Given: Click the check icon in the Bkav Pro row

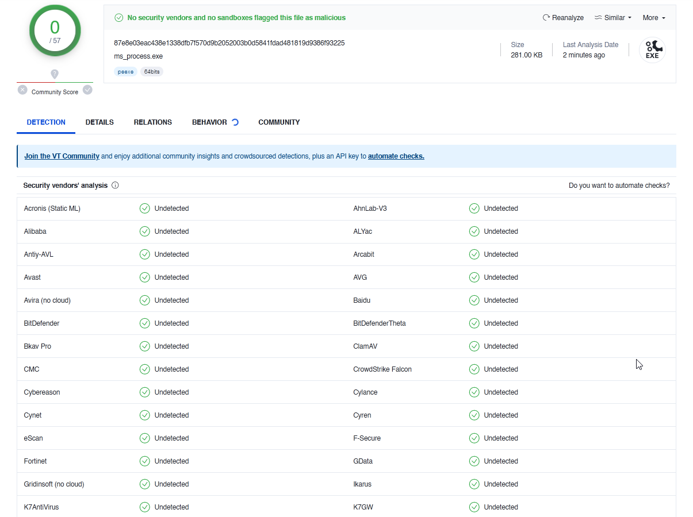Looking at the screenshot, I should coord(145,346).
